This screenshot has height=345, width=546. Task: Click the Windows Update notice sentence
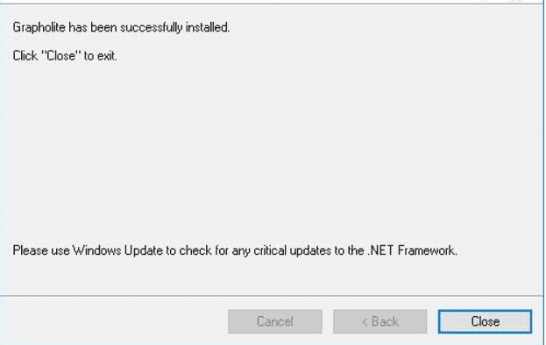click(235, 250)
